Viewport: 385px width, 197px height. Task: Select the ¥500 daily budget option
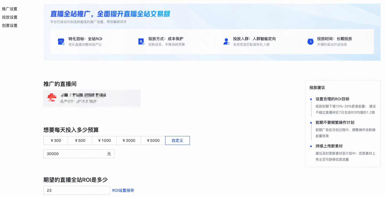pos(80,140)
